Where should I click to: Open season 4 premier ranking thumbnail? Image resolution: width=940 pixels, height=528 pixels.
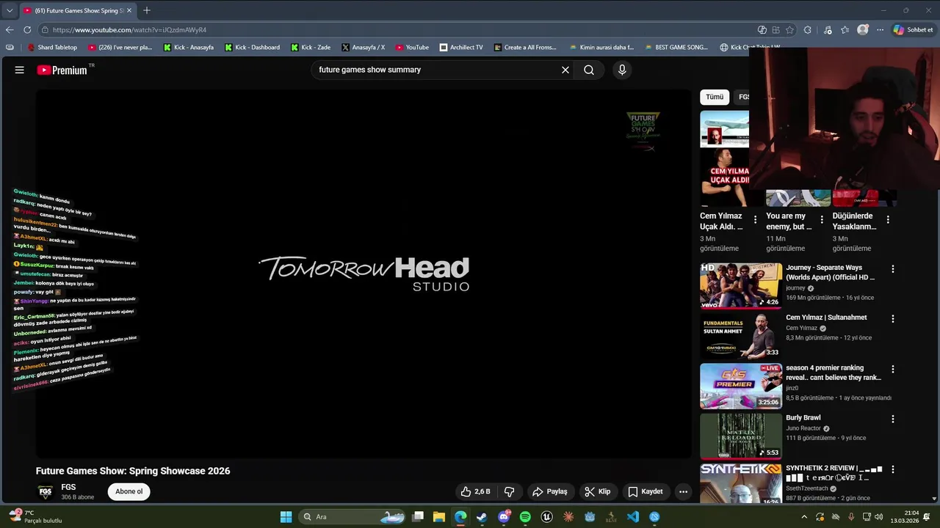click(x=740, y=386)
